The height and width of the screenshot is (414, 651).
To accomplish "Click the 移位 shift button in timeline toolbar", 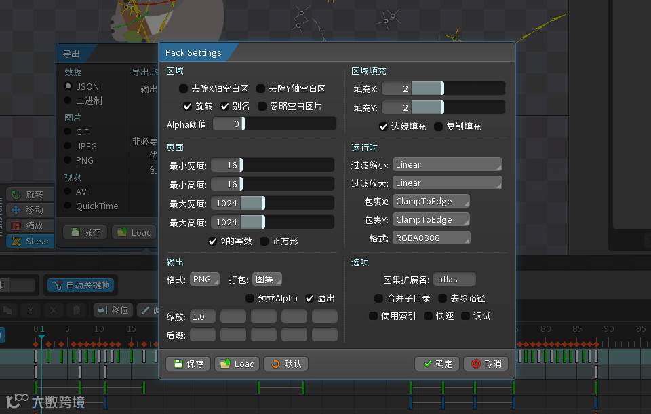I will 113,309.
